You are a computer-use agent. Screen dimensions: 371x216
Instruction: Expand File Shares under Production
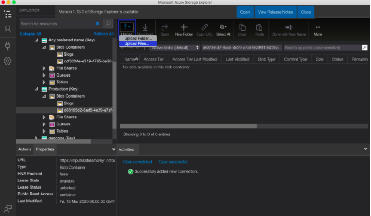pyautogui.click(x=44, y=117)
